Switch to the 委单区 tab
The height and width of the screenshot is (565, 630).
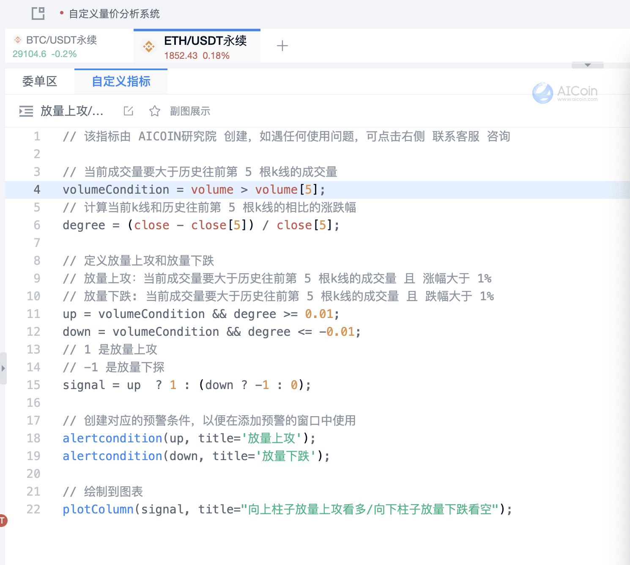pyautogui.click(x=40, y=81)
